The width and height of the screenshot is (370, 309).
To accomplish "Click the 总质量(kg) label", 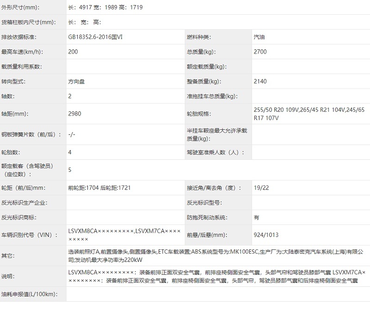I will click(x=201, y=52).
